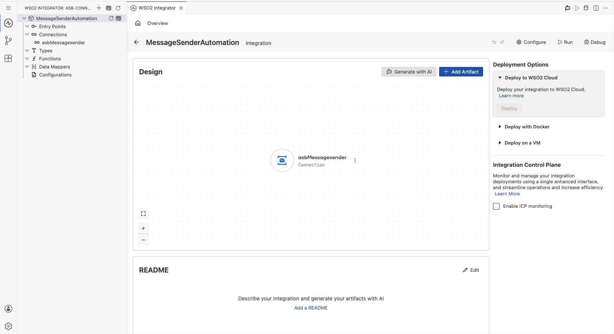Click debug bug icon in title bar

586,8
